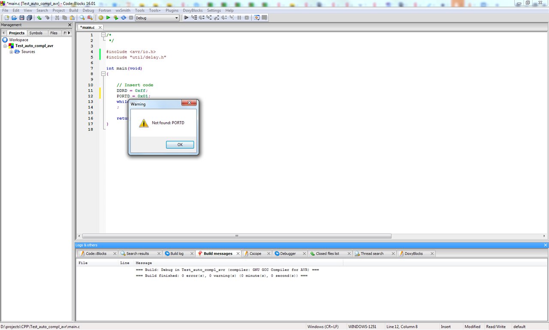Screen dimensions: 549x330
Task: Click the Open file toolbar icon
Action: tap(14, 18)
